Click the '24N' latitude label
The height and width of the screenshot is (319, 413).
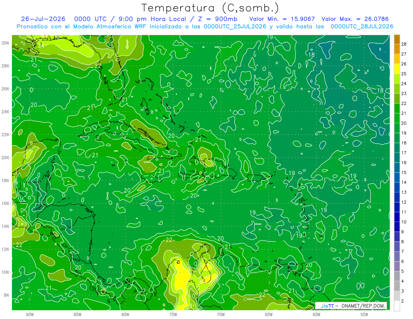pos(6,112)
